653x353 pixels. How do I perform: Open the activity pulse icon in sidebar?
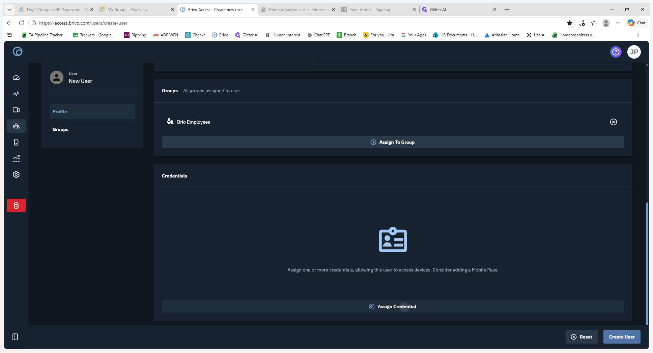tap(16, 94)
